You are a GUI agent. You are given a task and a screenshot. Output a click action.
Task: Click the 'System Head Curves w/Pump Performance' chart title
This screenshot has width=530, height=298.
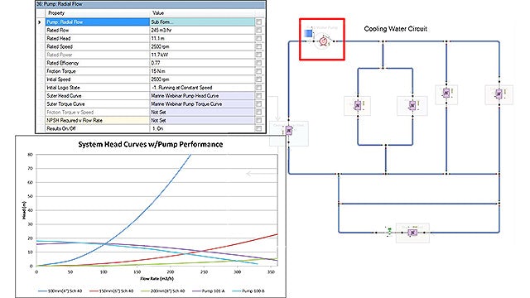(x=151, y=144)
